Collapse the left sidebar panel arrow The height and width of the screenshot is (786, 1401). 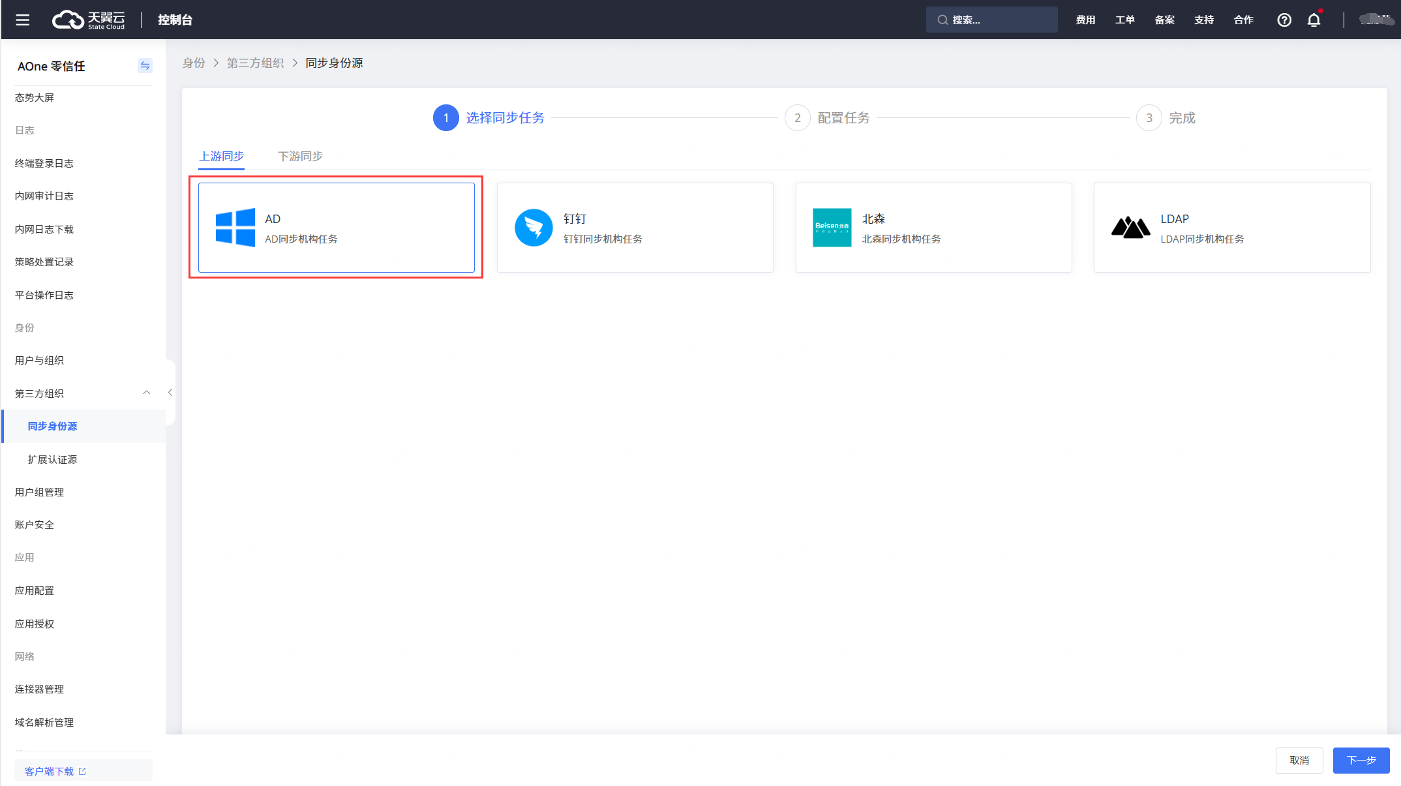tap(170, 392)
